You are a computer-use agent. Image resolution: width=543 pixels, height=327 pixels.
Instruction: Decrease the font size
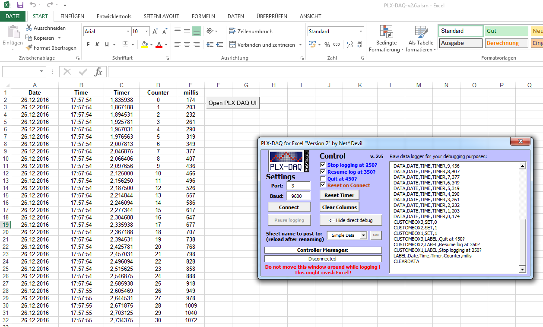(x=165, y=32)
